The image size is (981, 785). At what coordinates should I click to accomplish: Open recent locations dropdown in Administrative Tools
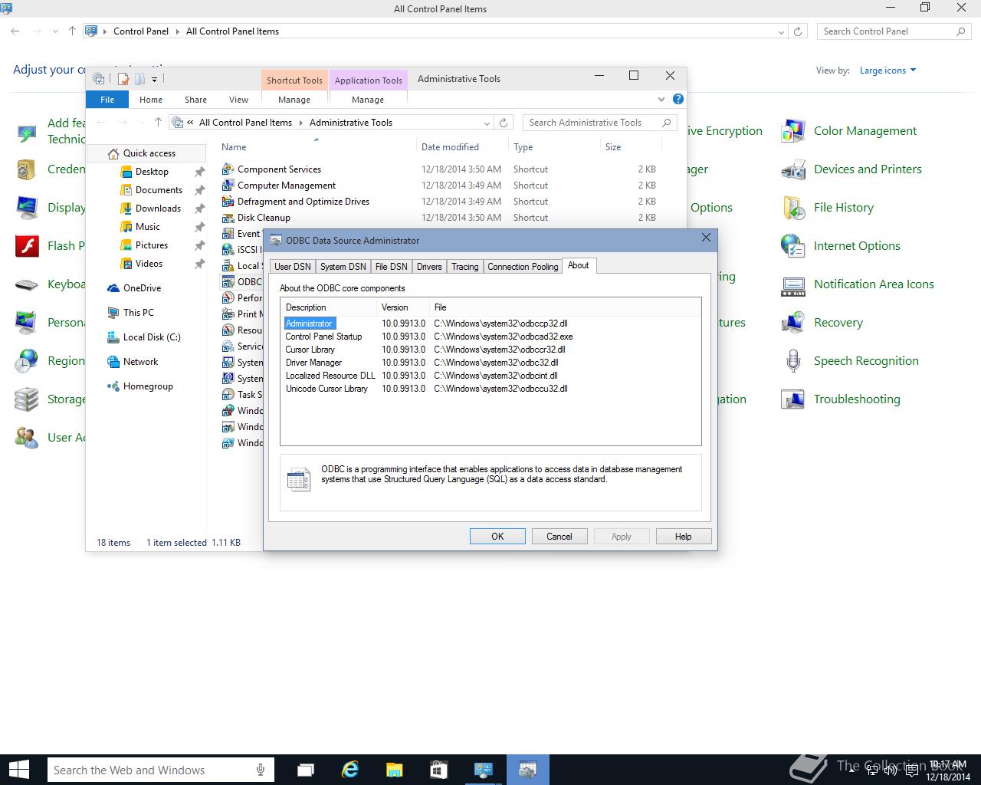140,123
